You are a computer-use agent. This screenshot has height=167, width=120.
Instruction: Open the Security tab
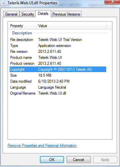click(x=28, y=14)
